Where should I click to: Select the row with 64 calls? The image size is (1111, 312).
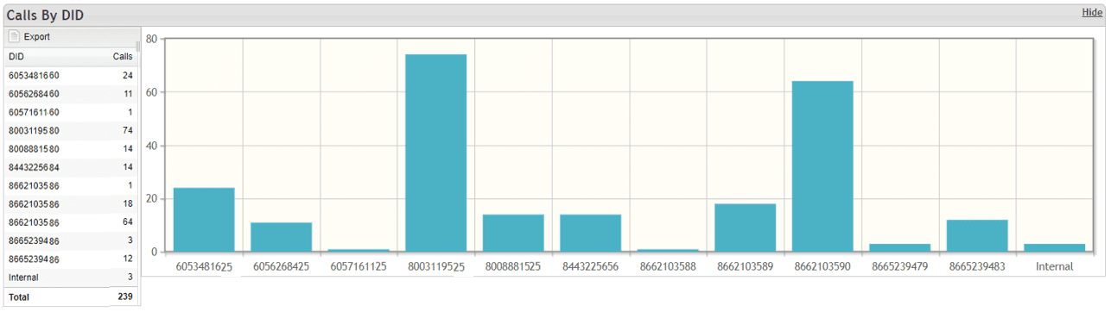pos(70,222)
